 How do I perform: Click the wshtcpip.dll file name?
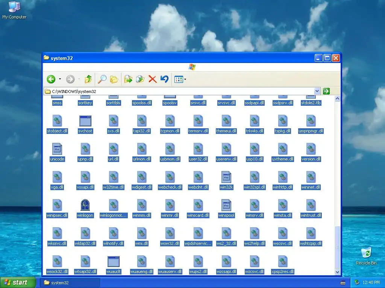(x=311, y=244)
